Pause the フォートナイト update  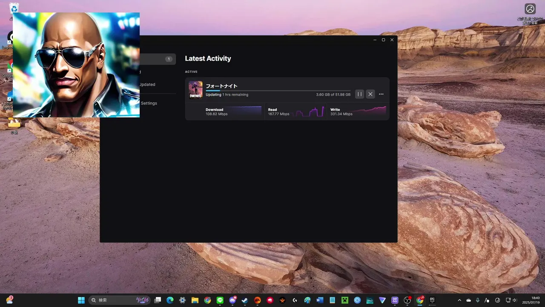click(359, 94)
